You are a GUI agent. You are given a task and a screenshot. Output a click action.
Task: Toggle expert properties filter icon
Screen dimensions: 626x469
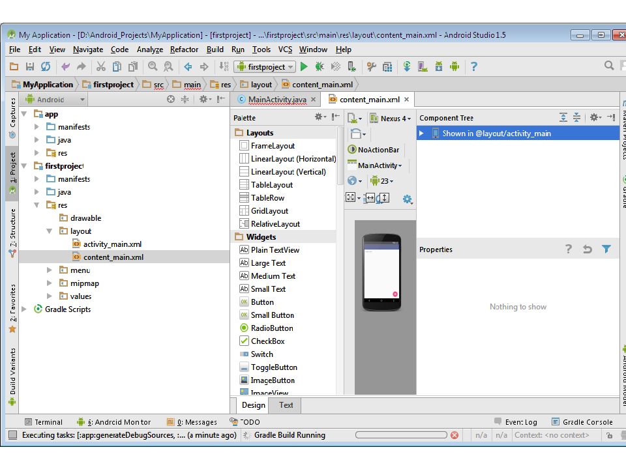(x=606, y=249)
